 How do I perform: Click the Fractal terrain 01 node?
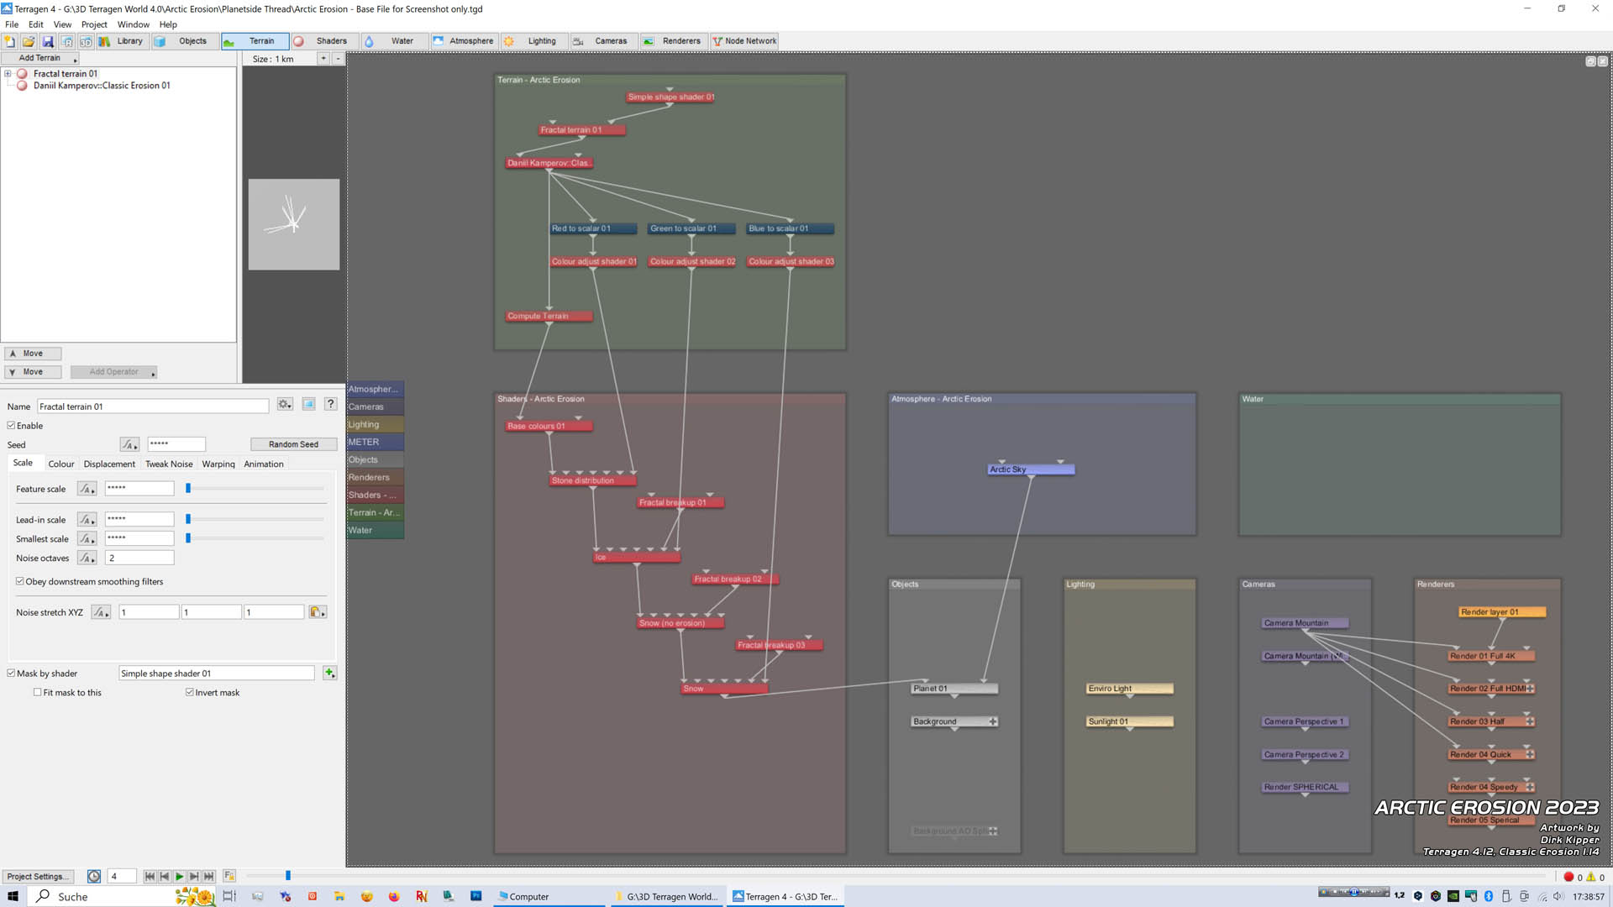pos(571,129)
